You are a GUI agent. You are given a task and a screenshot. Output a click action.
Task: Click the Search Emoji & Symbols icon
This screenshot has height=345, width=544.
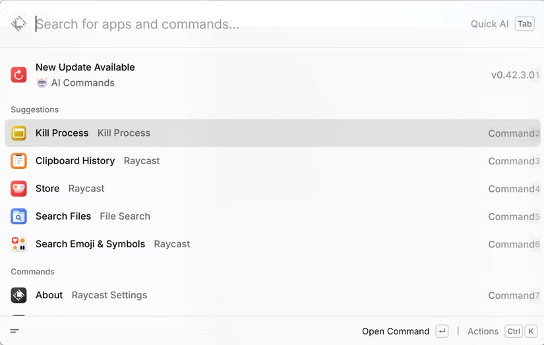tap(18, 244)
